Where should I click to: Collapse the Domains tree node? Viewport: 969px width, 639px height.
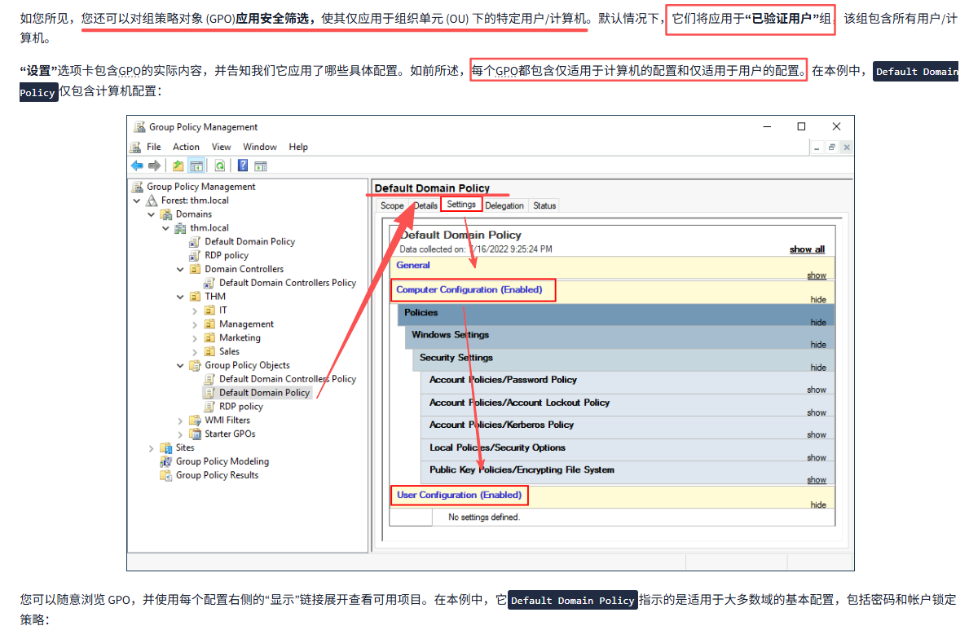(152, 214)
